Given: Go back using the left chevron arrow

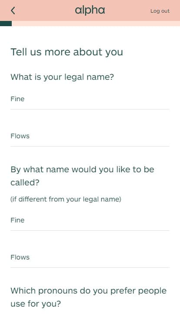Looking at the screenshot, I should point(13,10).
